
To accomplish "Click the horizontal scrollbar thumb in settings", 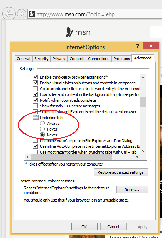I will pos(71,157).
